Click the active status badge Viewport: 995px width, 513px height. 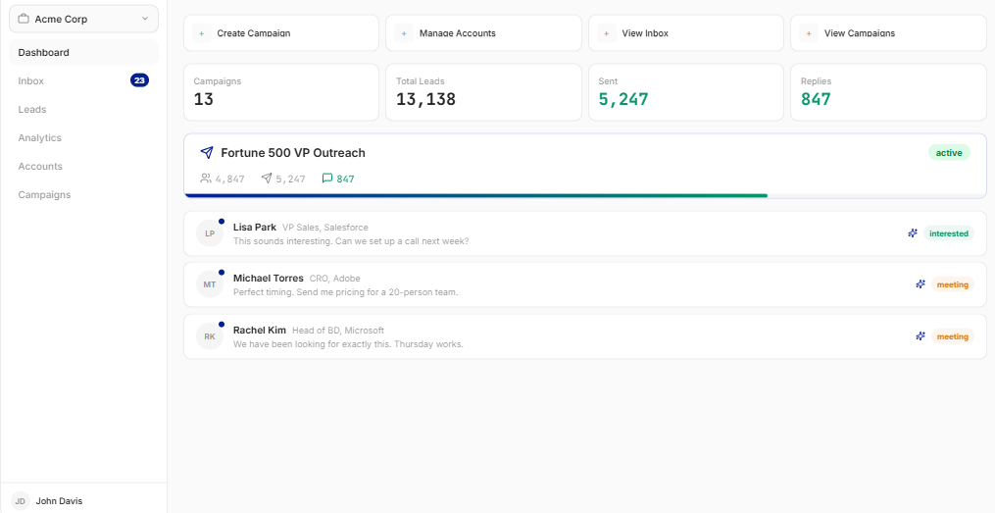point(949,152)
